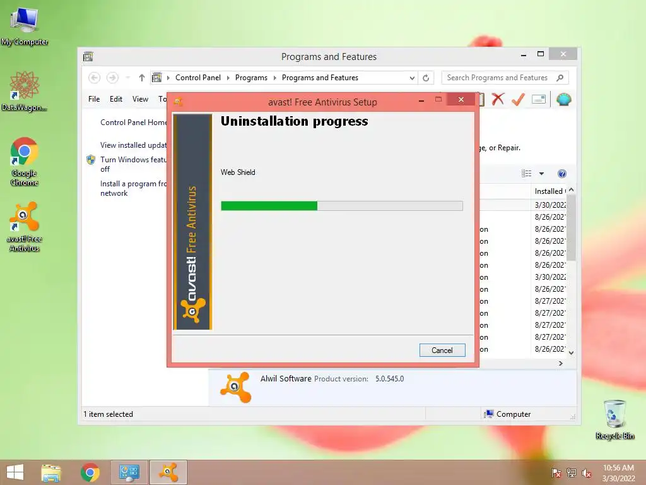The height and width of the screenshot is (485, 646).
Task: Select Programs in address breadcrumb
Action: point(251,78)
